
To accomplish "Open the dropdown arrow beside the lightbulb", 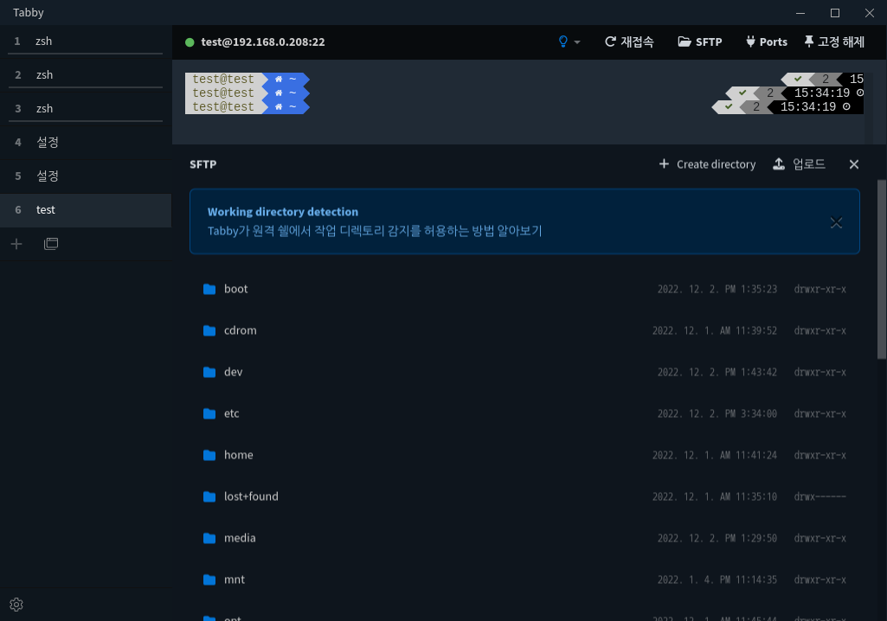I will pos(575,42).
